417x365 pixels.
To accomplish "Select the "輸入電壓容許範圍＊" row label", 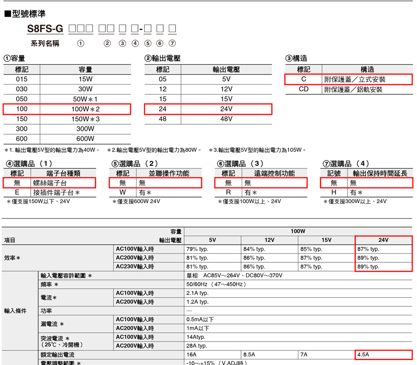I will pos(66,276).
